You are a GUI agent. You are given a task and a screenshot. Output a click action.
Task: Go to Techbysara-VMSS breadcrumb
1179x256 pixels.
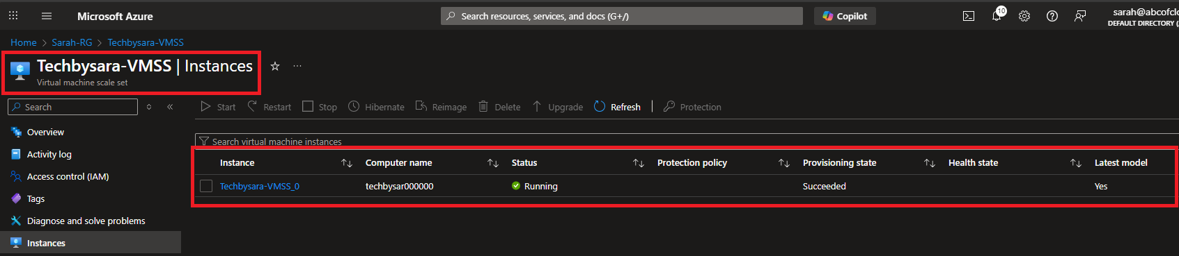(x=146, y=42)
